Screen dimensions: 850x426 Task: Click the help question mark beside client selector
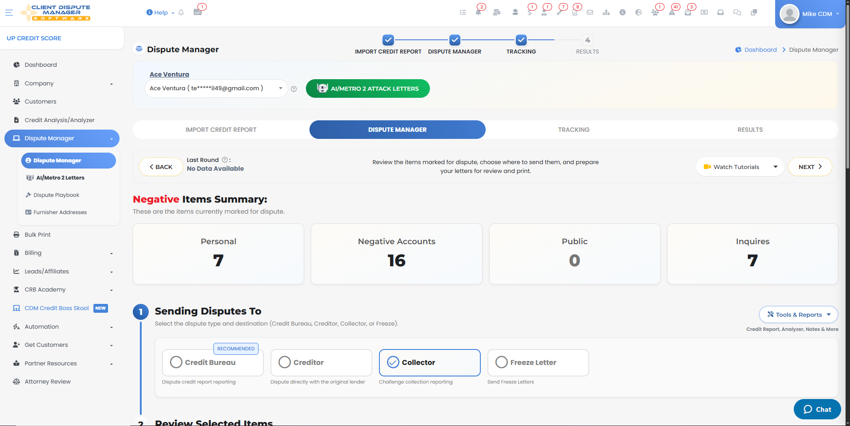tap(294, 89)
